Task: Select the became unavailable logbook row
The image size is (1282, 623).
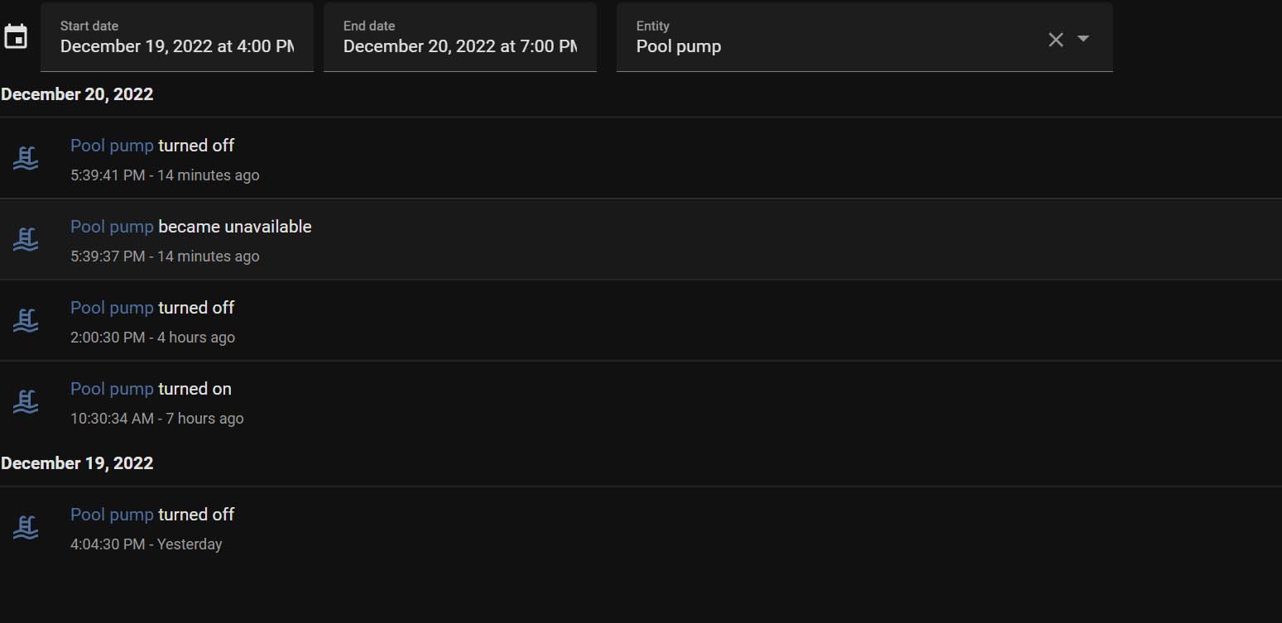Action: (641, 239)
